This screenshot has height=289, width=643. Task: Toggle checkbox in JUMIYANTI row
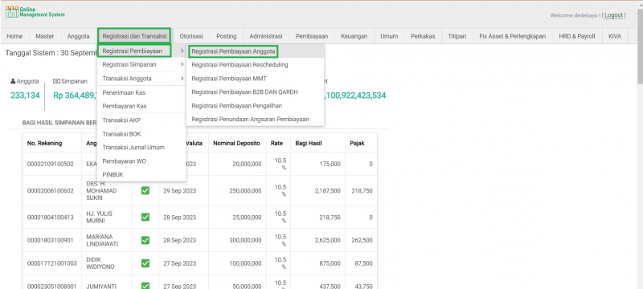coord(145,286)
